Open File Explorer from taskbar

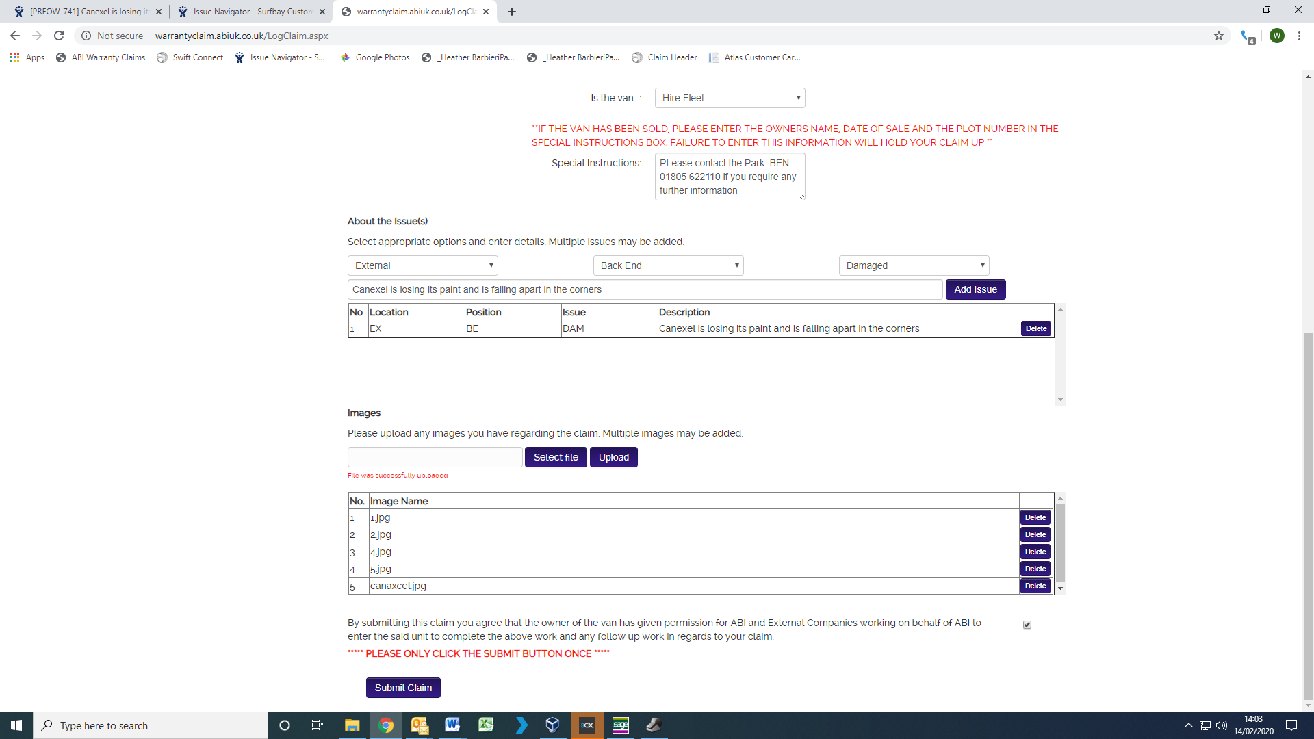pyautogui.click(x=352, y=725)
